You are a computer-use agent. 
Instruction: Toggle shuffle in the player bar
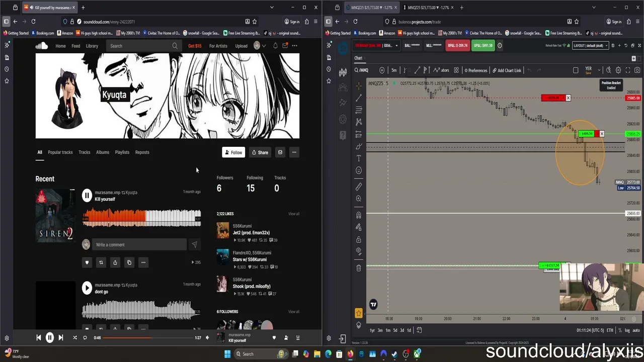point(75,338)
